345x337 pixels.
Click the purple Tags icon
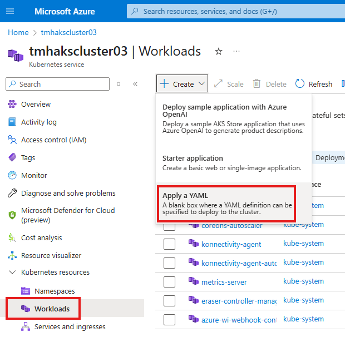(12, 157)
